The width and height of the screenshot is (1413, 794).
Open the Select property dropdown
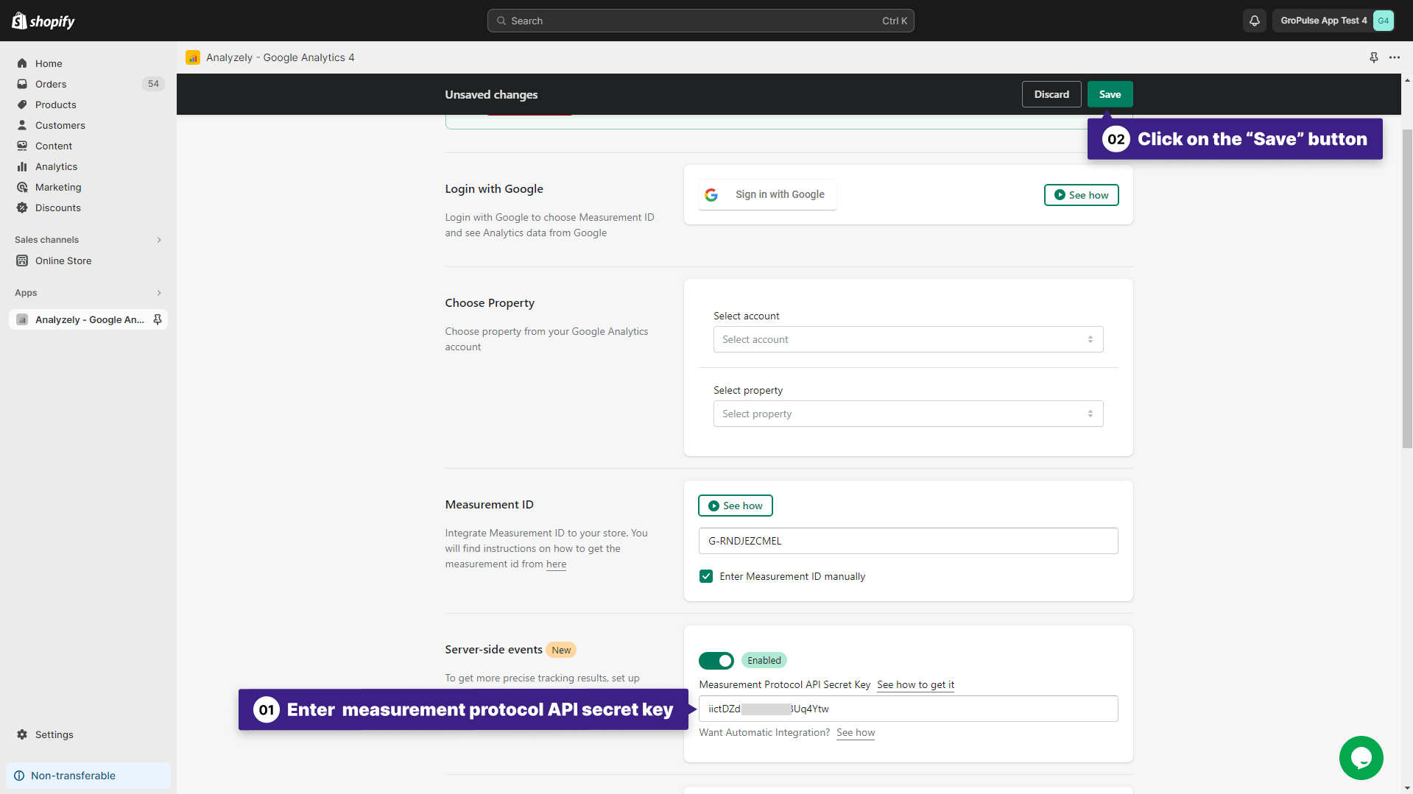(x=908, y=414)
